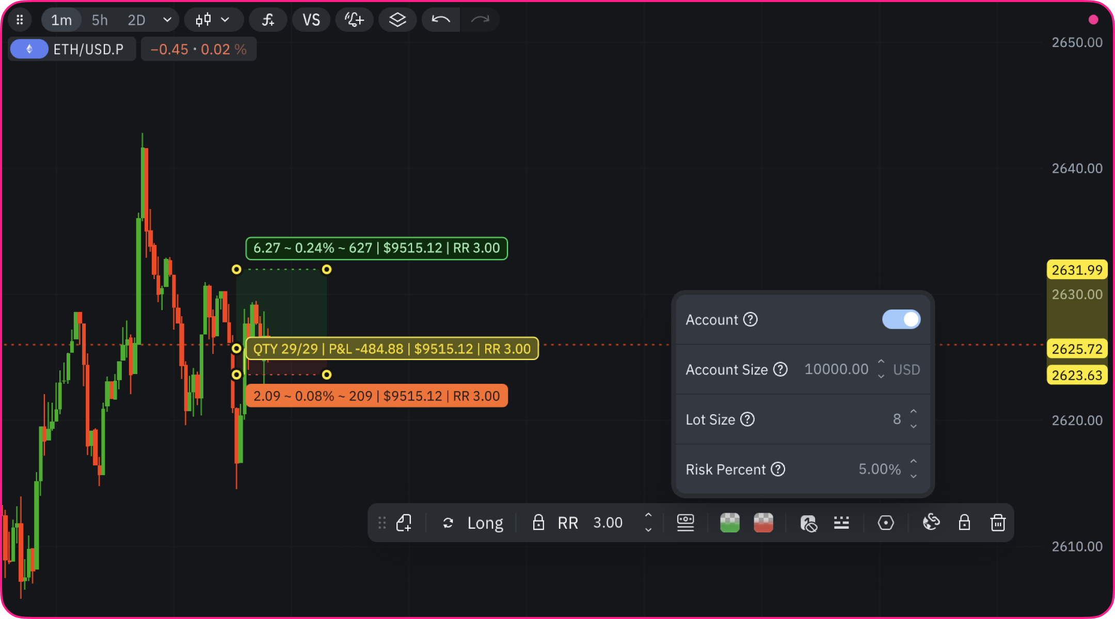Click the delete trash icon in the drawing toolbar
The width and height of the screenshot is (1115, 619).
click(997, 523)
